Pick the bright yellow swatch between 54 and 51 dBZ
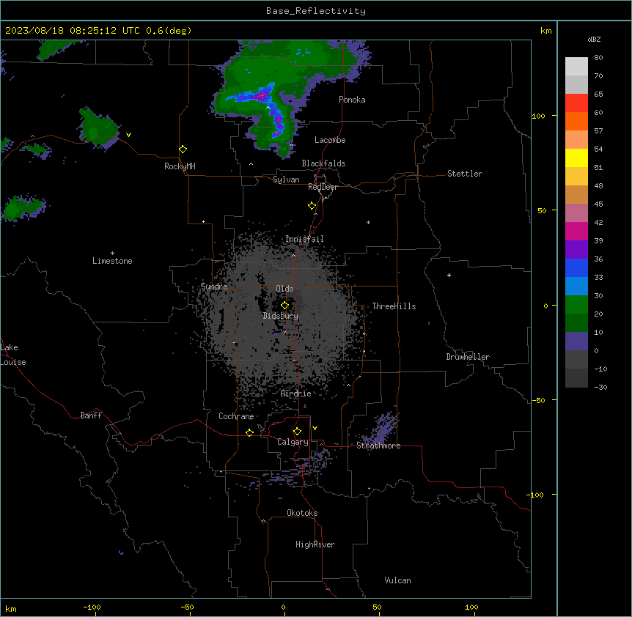Viewport: 632px width, 617px height. (576, 158)
